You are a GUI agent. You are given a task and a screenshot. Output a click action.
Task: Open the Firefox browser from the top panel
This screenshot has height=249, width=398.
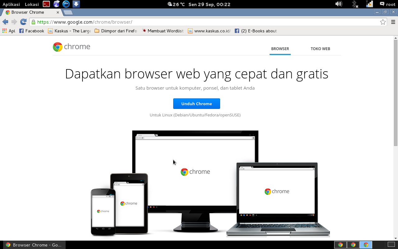point(56,4)
